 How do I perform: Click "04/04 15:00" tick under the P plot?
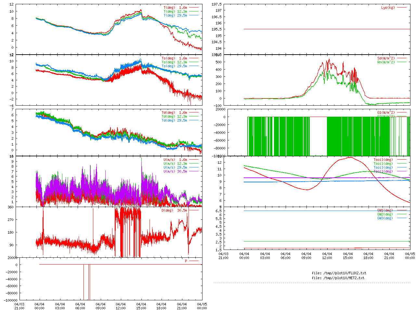(x=141, y=306)
